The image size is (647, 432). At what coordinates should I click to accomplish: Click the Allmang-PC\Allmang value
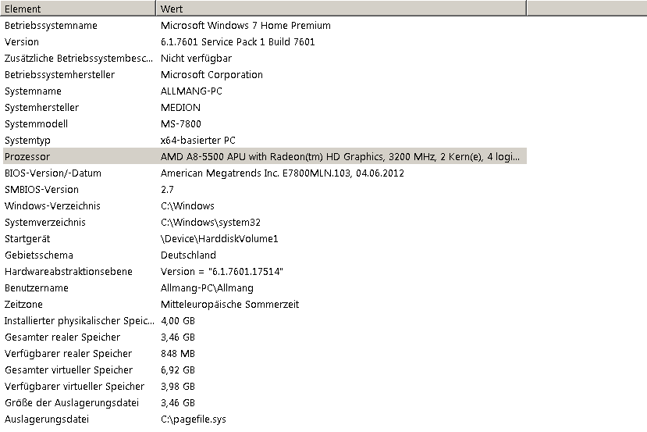pyautogui.click(x=207, y=288)
